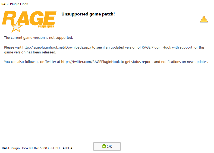
Task: Click the orange RAGE logo
Action: point(29,21)
